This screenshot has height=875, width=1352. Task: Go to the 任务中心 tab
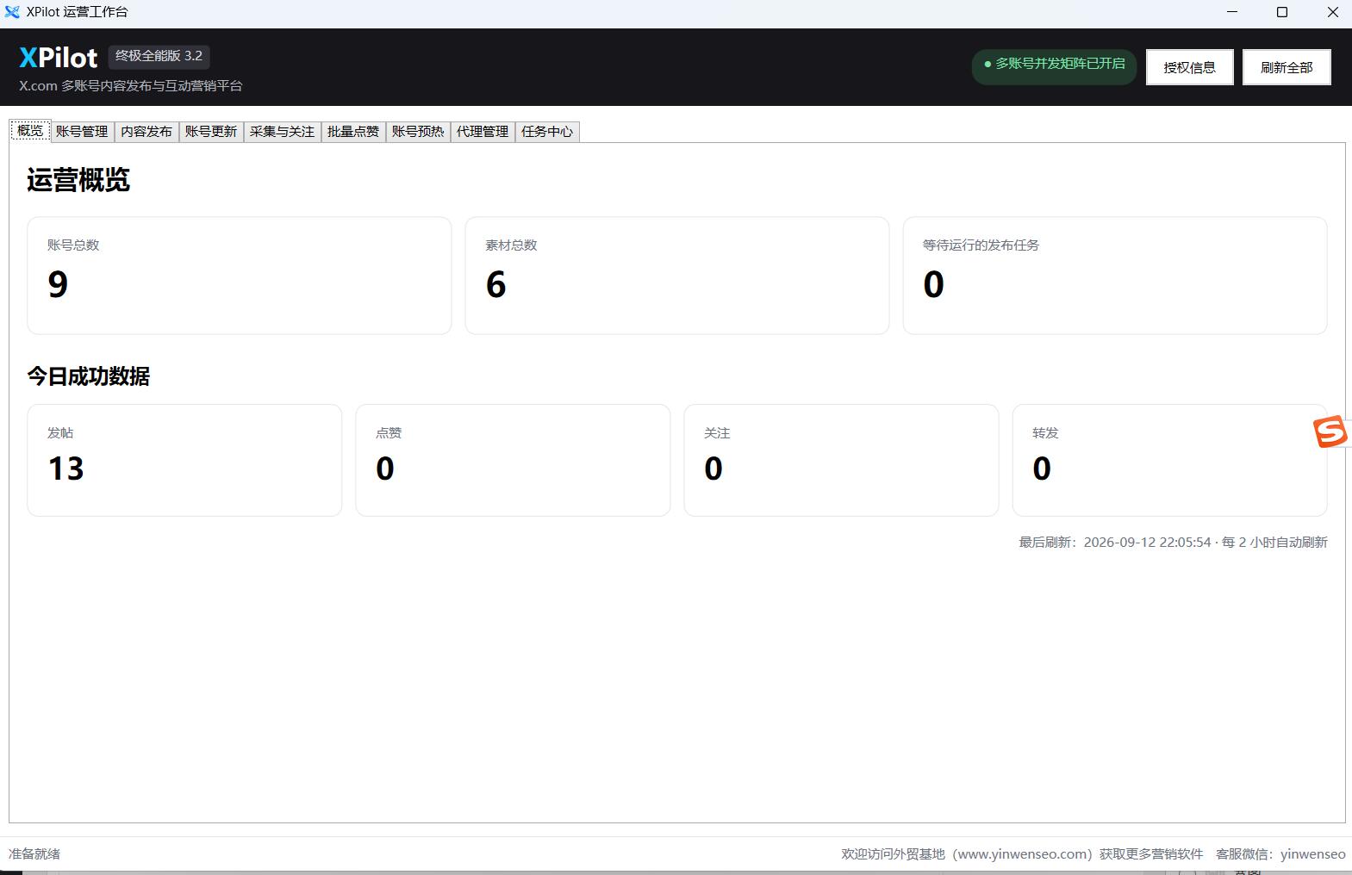tap(547, 132)
